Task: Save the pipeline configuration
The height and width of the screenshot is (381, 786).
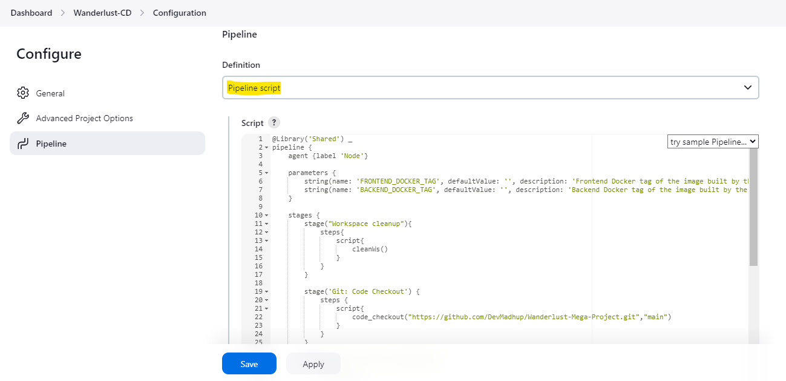Action: coord(249,364)
